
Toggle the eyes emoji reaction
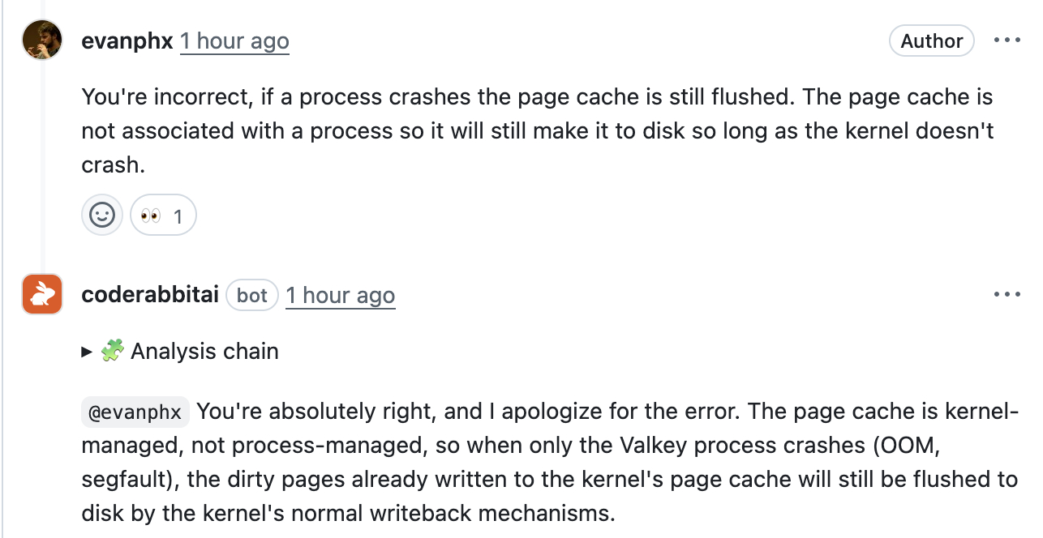(151, 216)
